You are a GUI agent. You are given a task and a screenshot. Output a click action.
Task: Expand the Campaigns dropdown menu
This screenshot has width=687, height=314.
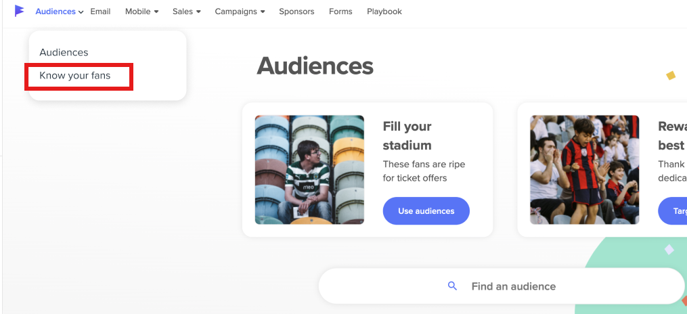tap(240, 12)
